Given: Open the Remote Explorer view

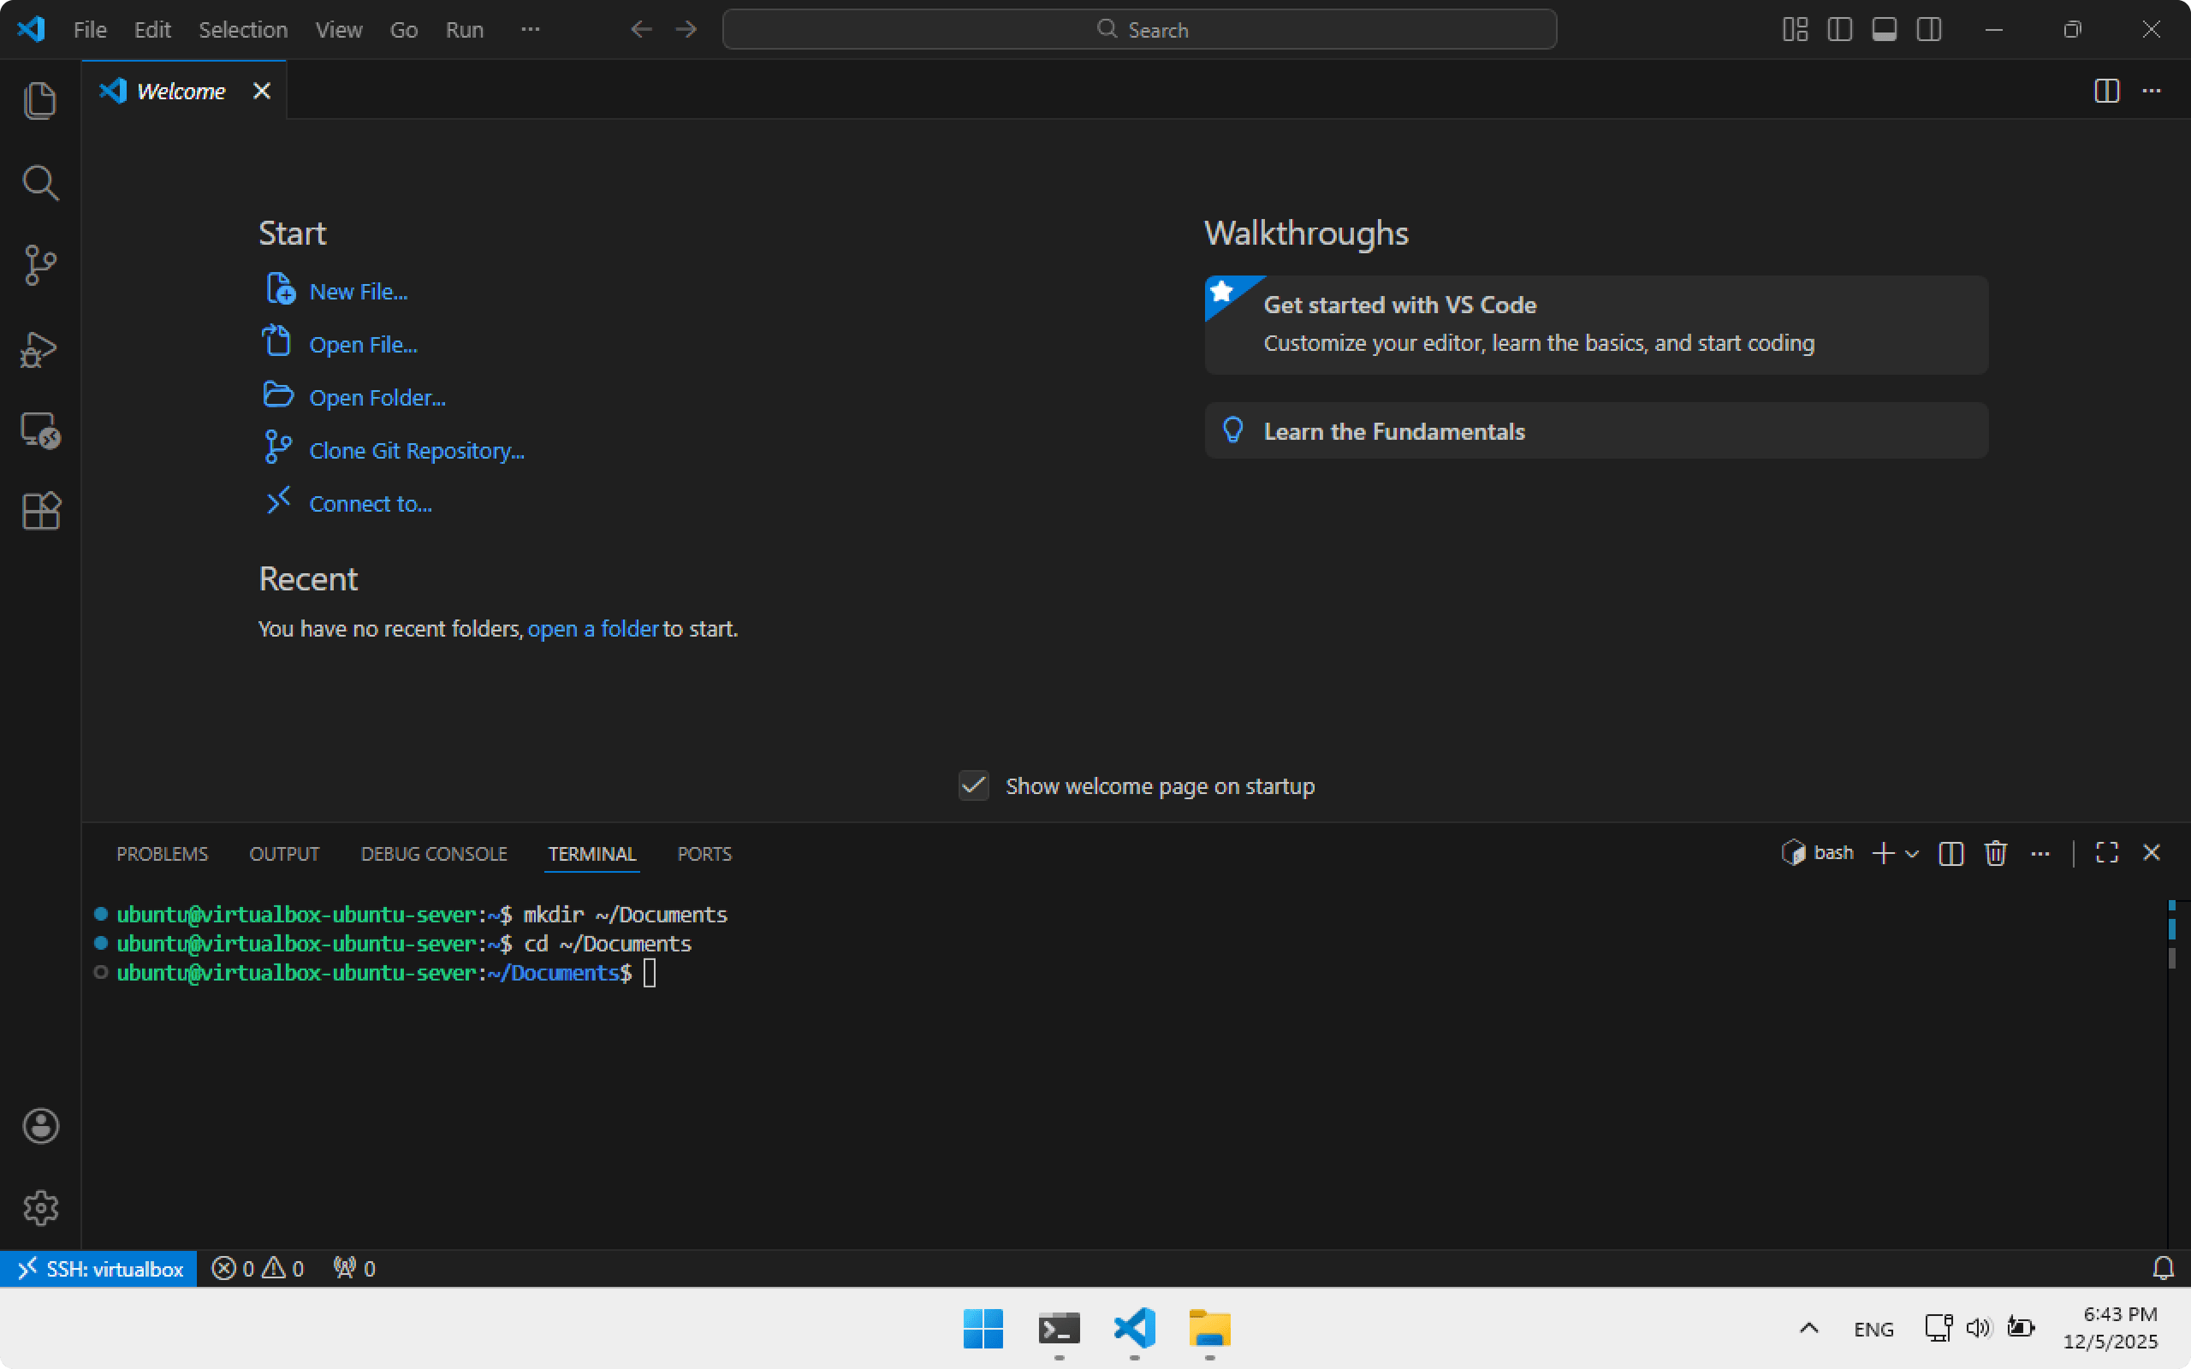Looking at the screenshot, I should (40, 430).
